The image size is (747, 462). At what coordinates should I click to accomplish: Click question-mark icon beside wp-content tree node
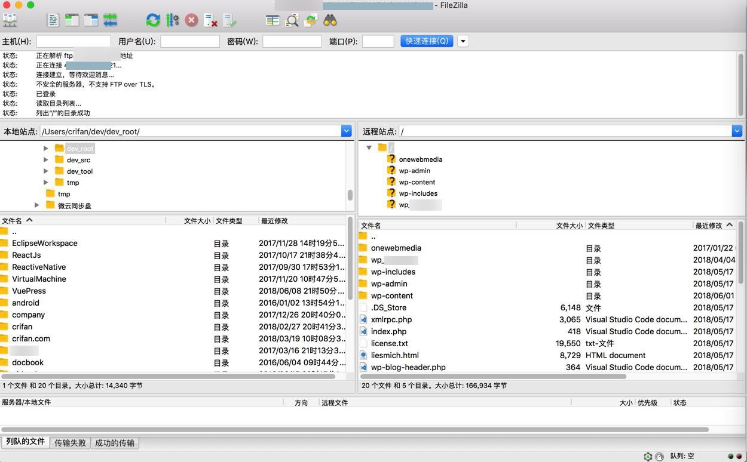coord(391,181)
